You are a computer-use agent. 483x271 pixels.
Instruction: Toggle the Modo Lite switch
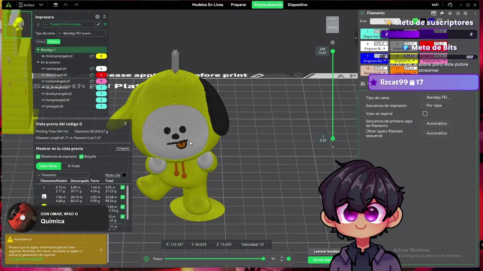pyautogui.click(x=124, y=175)
